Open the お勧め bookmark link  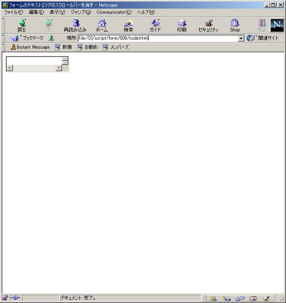tap(87, 47)
